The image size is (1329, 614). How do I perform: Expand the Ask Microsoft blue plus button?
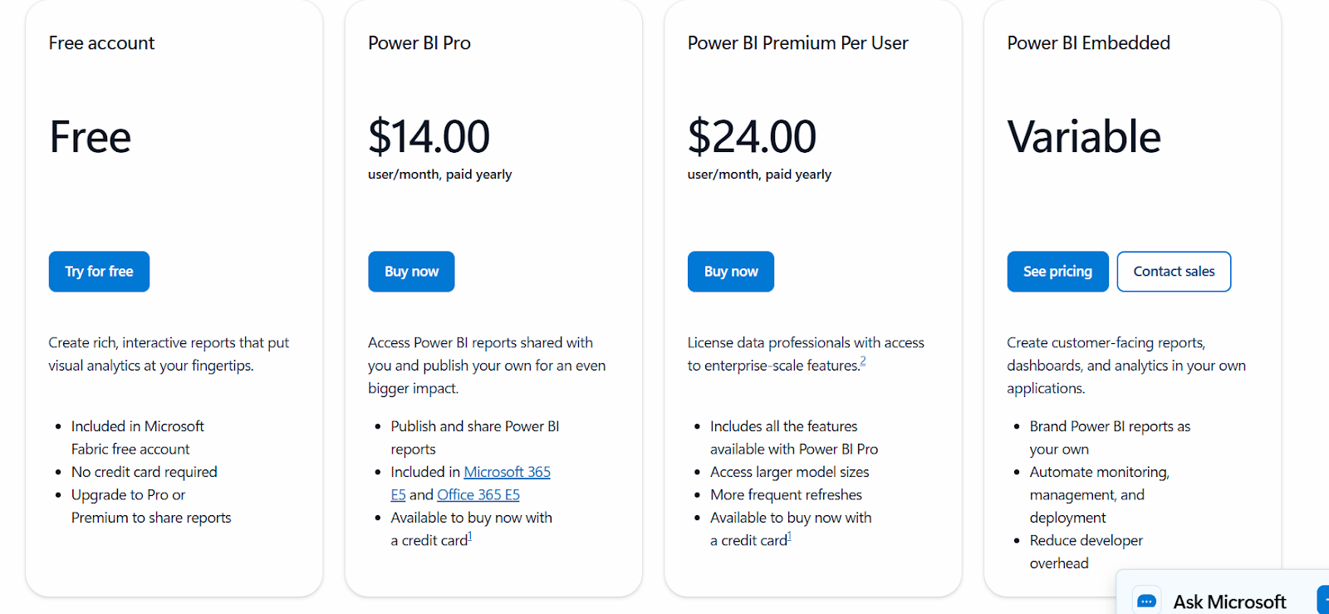1323,600
